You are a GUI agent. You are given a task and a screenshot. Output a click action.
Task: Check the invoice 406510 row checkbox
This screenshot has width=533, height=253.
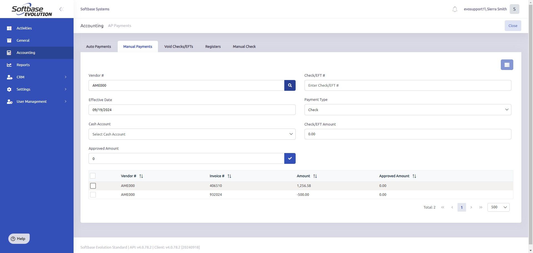point(93,186)
